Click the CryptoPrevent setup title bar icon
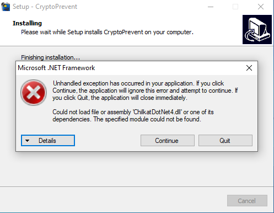The image size is (274, 213). pos(6,7)
